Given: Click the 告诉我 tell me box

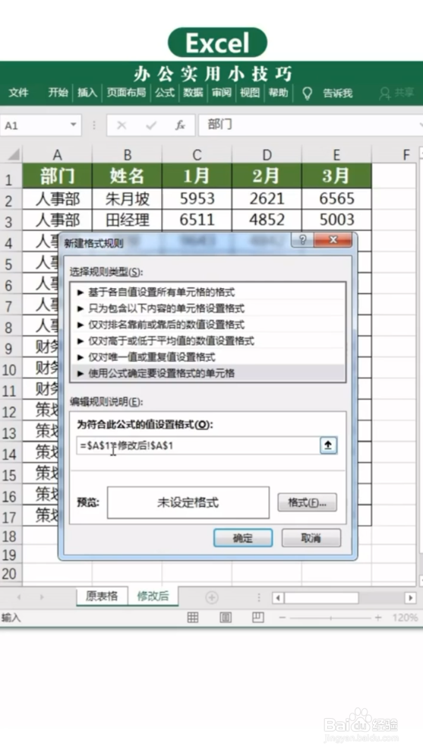Looking at the screenshot, I should tap(338, 93).
